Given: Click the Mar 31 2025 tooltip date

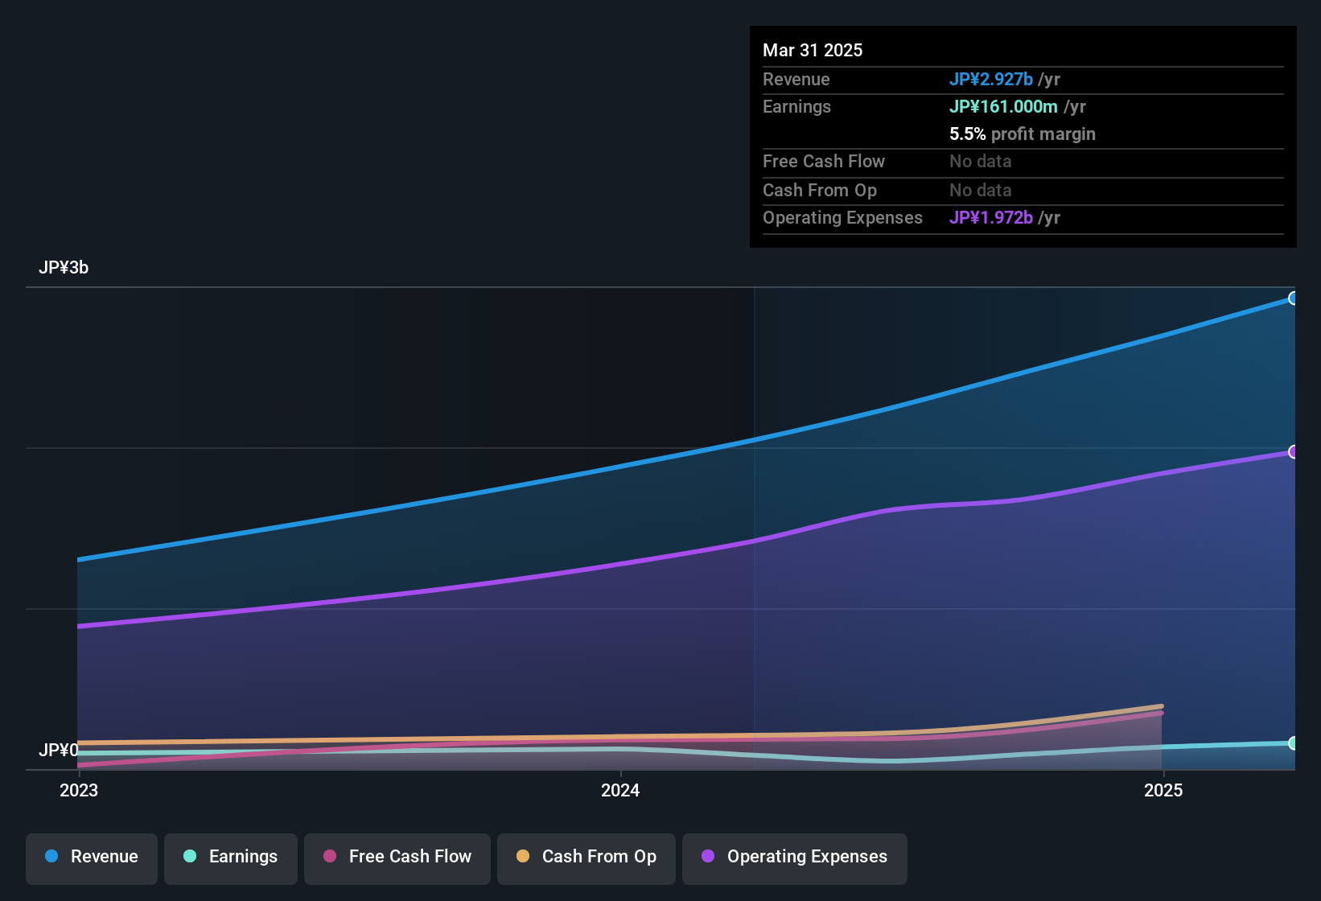Looking at the screenshot, I should click(813, 50).
